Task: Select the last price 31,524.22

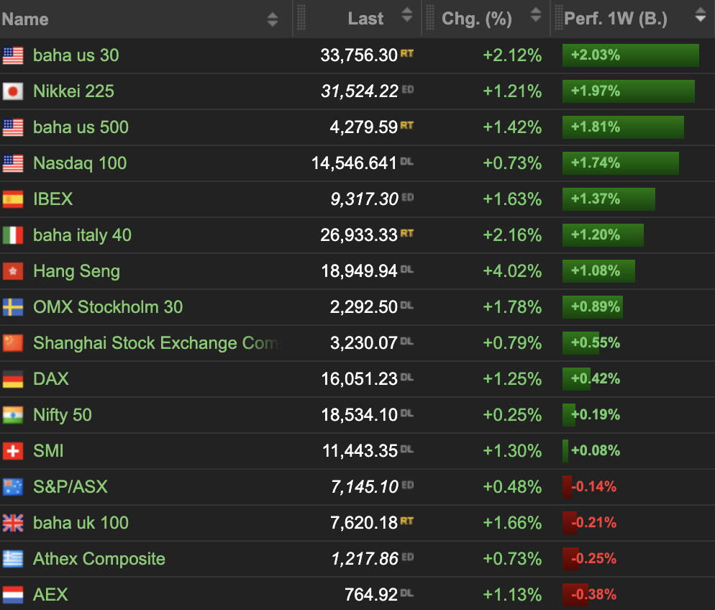Action: pos(360,91)
